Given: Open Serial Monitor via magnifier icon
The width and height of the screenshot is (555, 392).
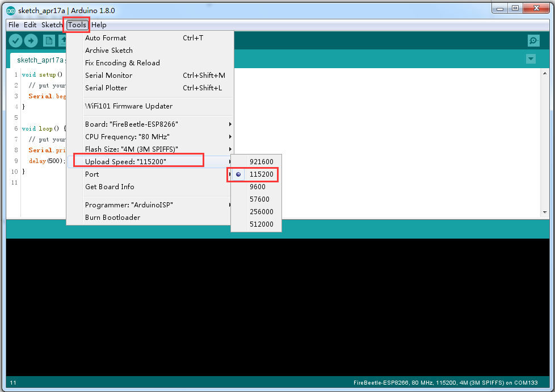Looking at the screenshot, I should pos(533,40).
